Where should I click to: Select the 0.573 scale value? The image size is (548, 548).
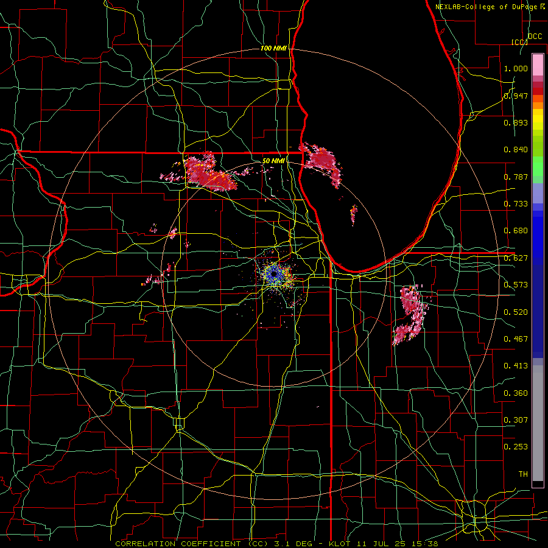click(x=516, y=285)
